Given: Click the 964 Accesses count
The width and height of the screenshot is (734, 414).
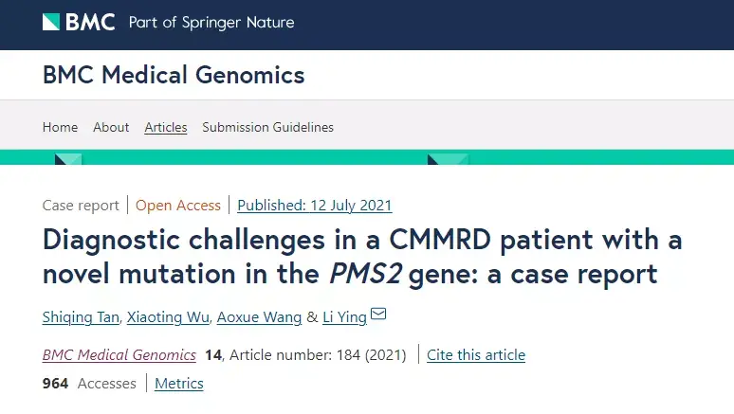Looking at the screenshot, I should 89,384.
